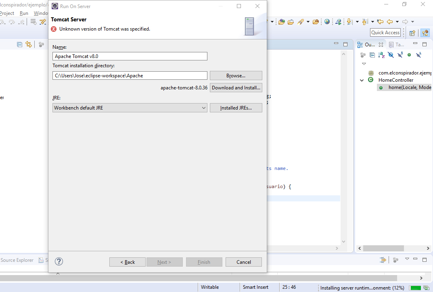This screenshot has width=433, height=292.
Task: Click the Back navigation yellow arrow
Action: click(x=390, y=21)
